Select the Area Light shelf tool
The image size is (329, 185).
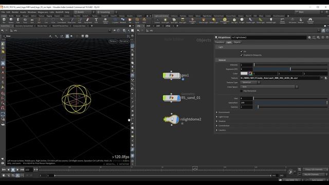click(182, 21)
